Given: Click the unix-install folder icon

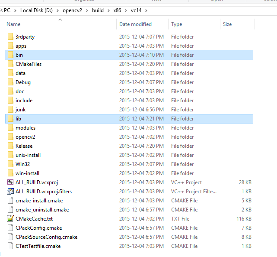Looking at the screenshot, I should tap(10, 155).
